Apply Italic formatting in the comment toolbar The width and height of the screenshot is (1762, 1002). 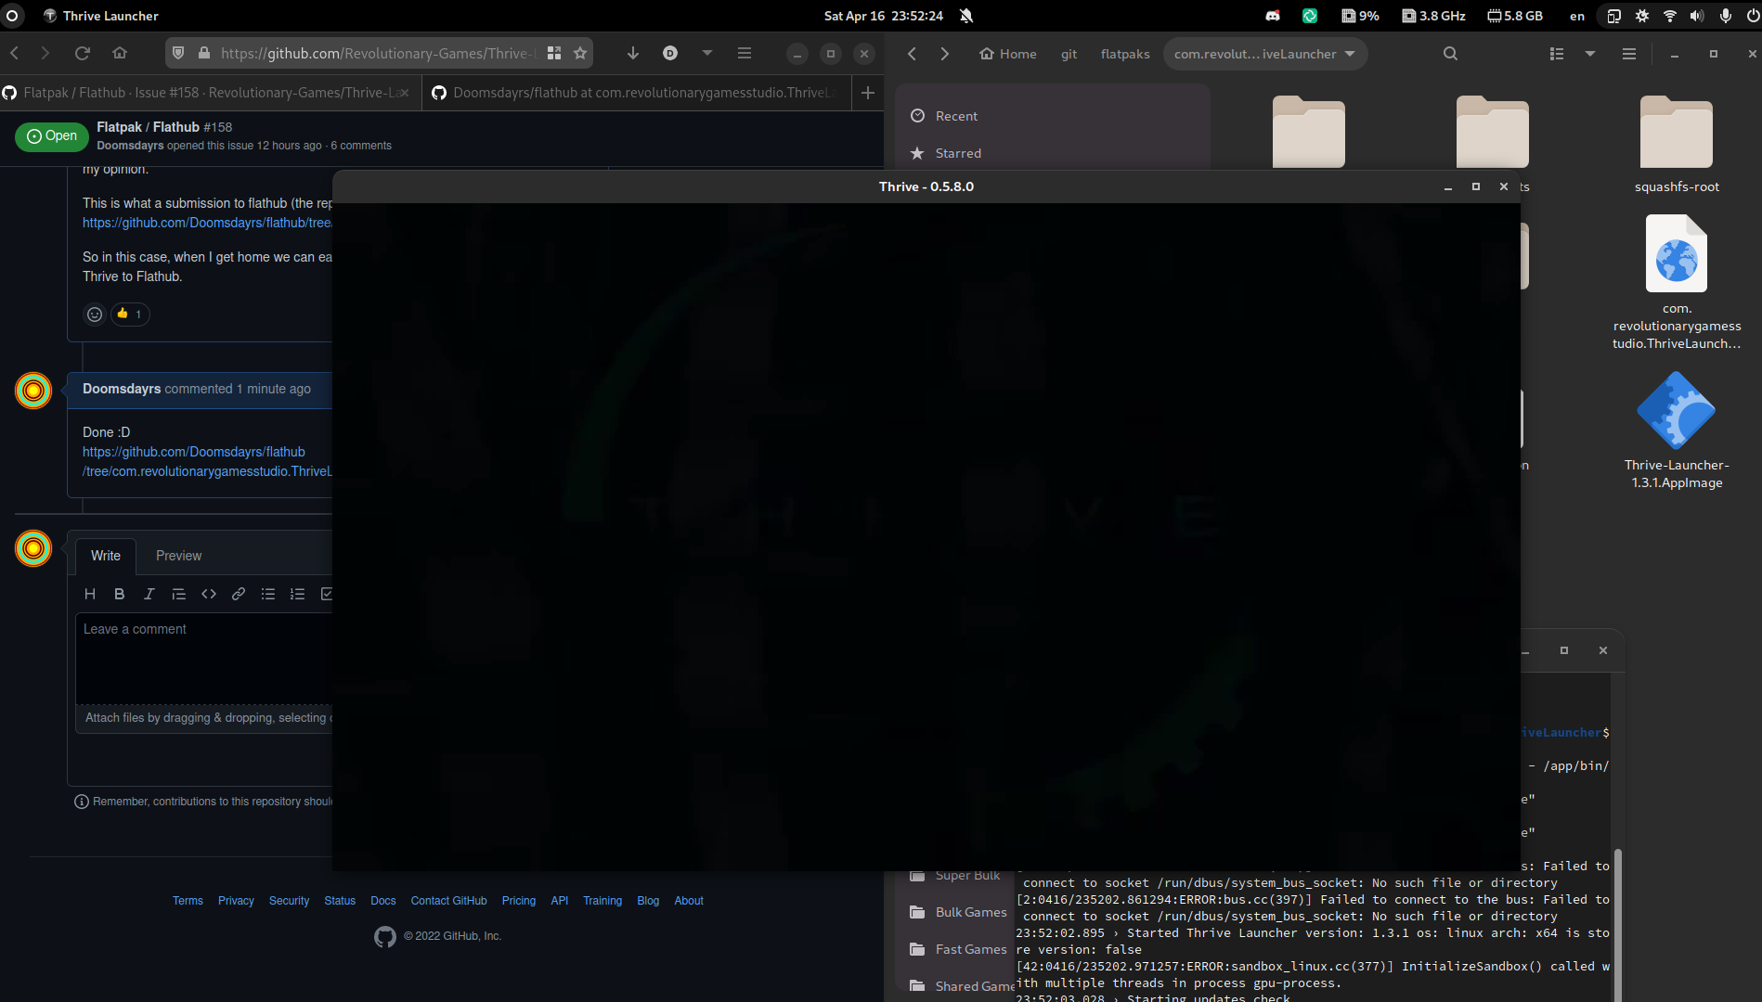pyautogui.click(x=149, y=594)
